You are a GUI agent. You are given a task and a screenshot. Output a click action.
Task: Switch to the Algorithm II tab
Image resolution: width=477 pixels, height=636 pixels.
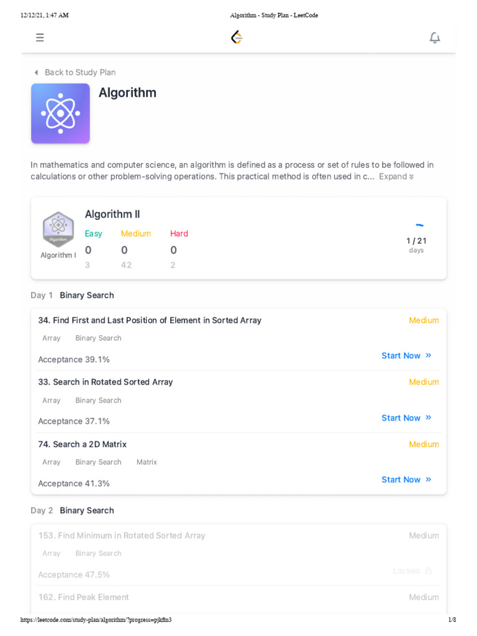tap(112, 214)
